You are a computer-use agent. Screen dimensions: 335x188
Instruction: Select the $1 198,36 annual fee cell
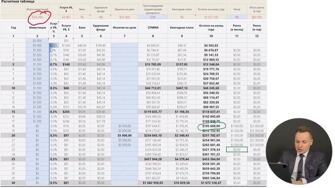point(182,112)
